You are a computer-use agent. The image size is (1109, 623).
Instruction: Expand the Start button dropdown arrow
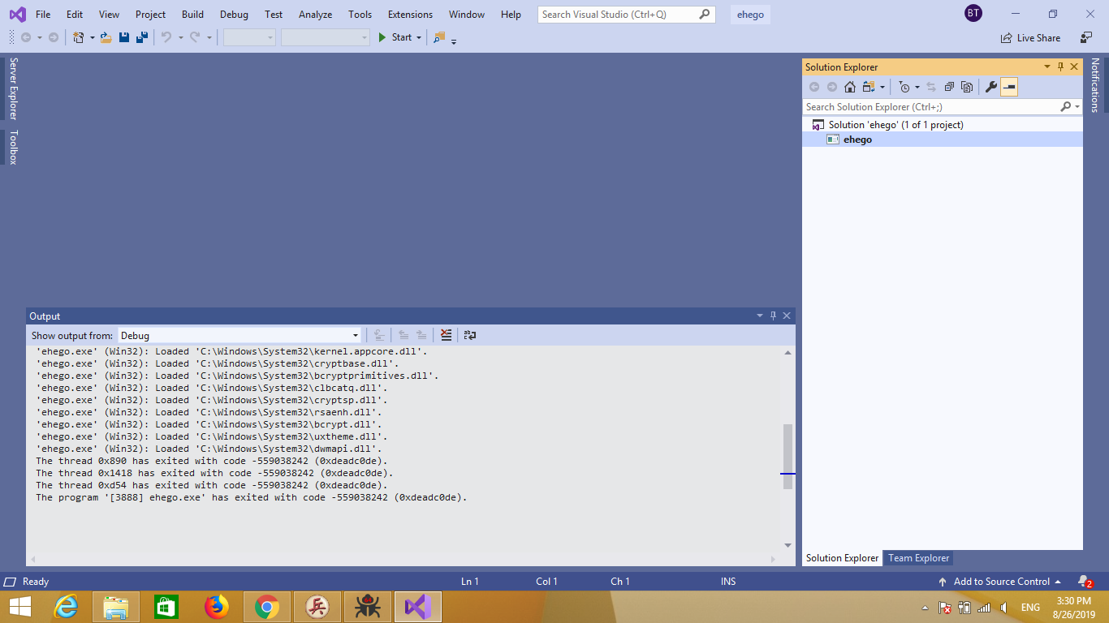pyautogui.click(x=419, y=37)
